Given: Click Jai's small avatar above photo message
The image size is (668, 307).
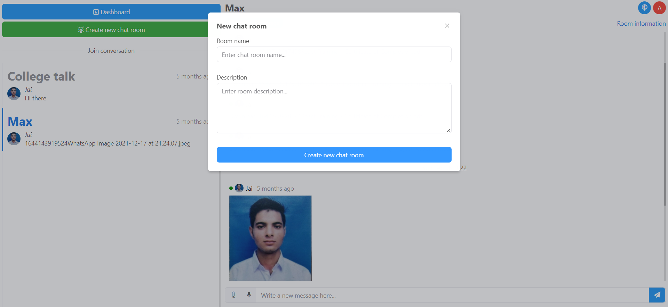Looking at the screenshot, I should [x=239, y=188].
